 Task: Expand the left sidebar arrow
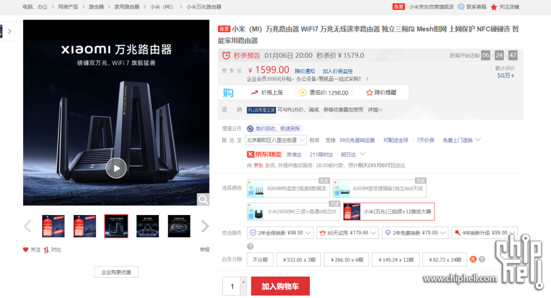[10, 31]
